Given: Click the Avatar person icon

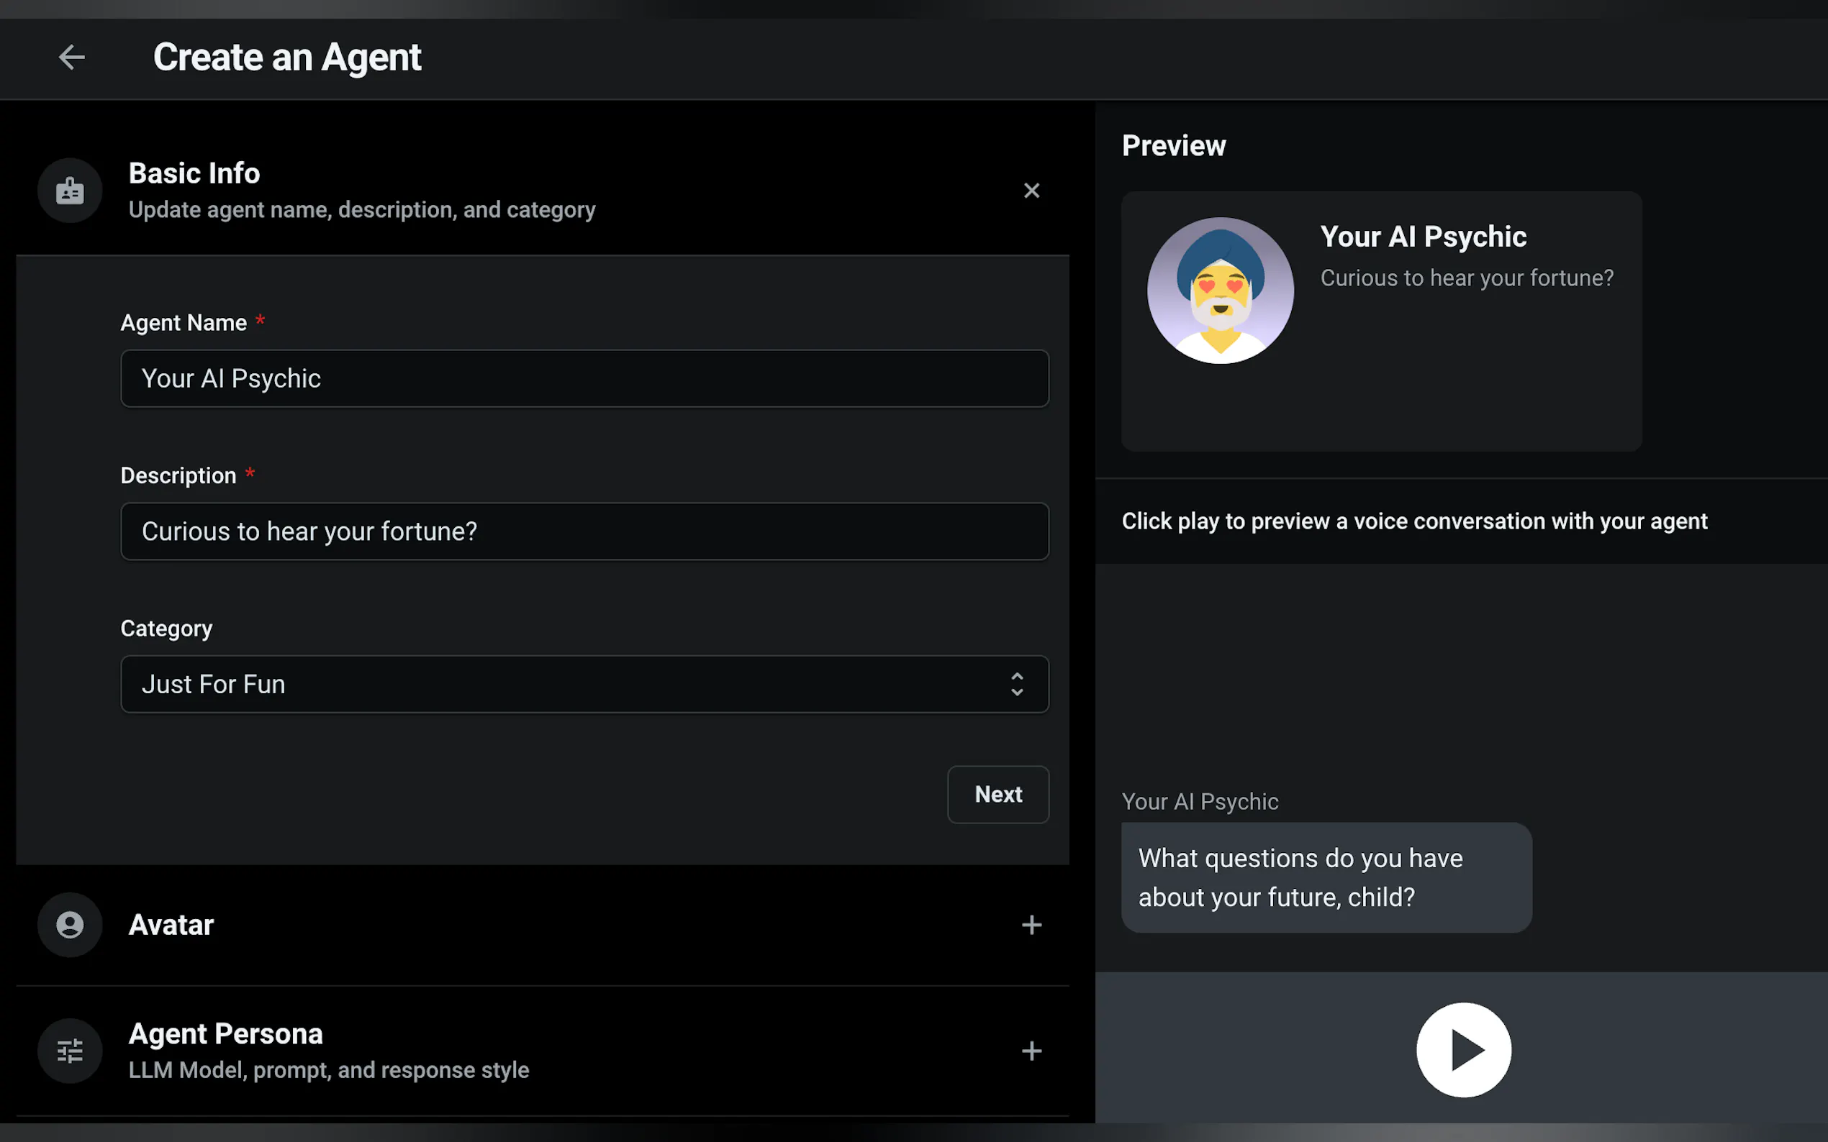Looking at the screenshot, I should [x=71, y=925].
